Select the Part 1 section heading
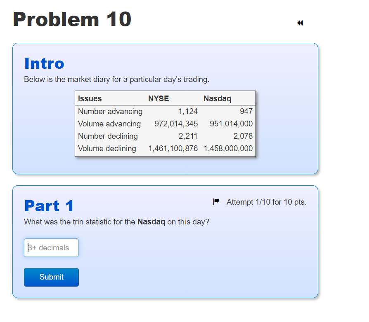 pos(49,206)
